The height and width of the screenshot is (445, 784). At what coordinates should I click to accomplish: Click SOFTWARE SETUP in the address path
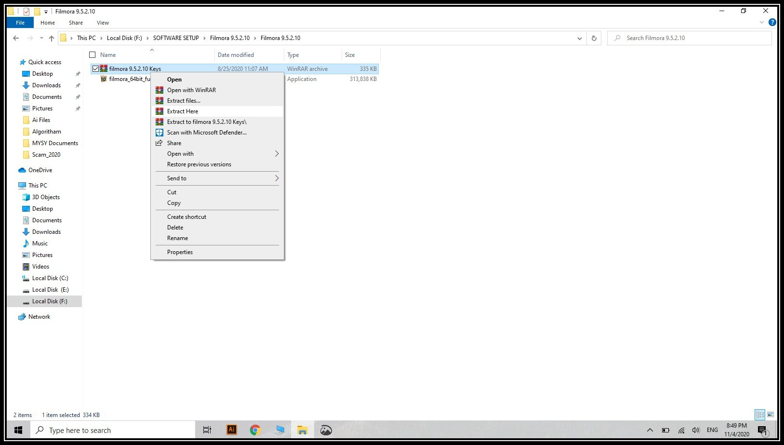(x=176, y=38)
